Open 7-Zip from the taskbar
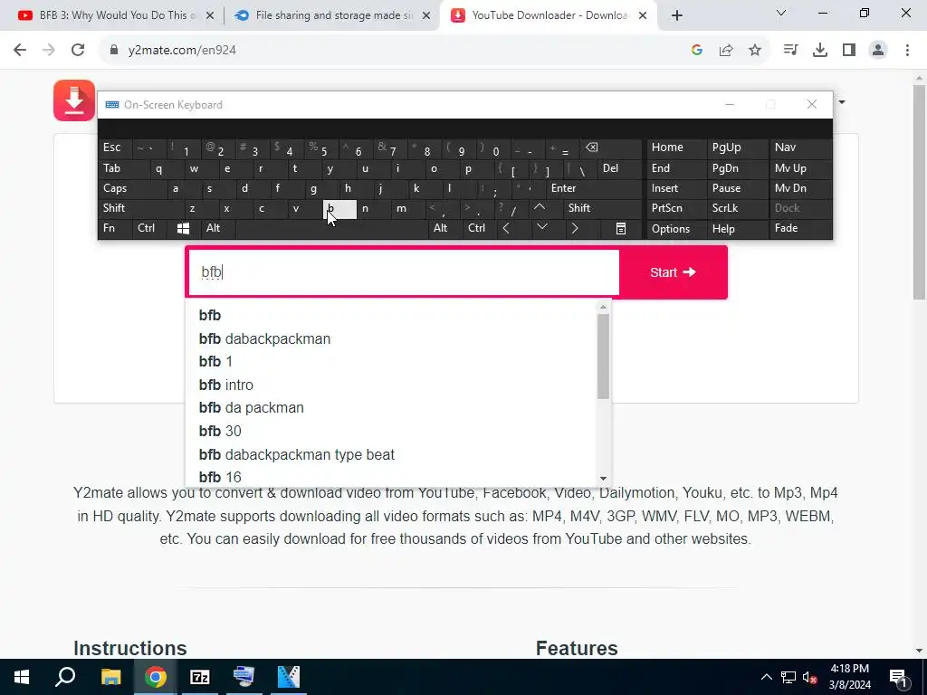 click(x=200, y=677)
